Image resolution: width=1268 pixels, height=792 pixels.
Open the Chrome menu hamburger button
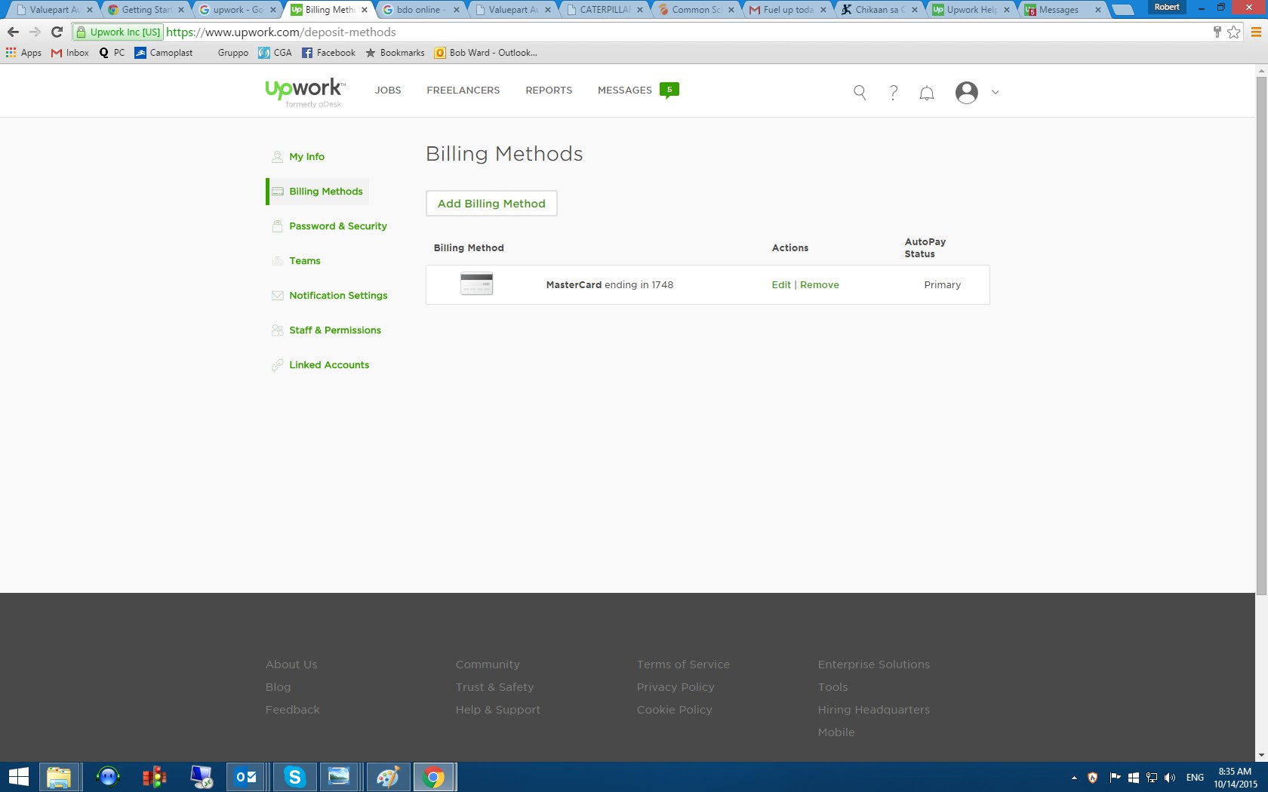click(1256, 32)
